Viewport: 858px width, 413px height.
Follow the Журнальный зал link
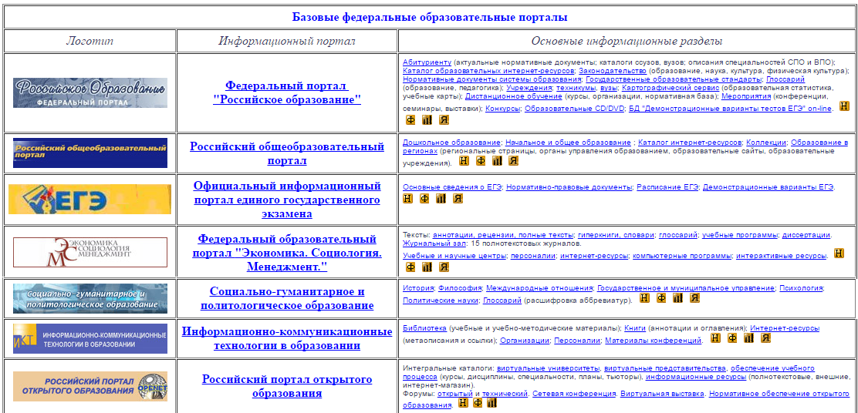434,243
